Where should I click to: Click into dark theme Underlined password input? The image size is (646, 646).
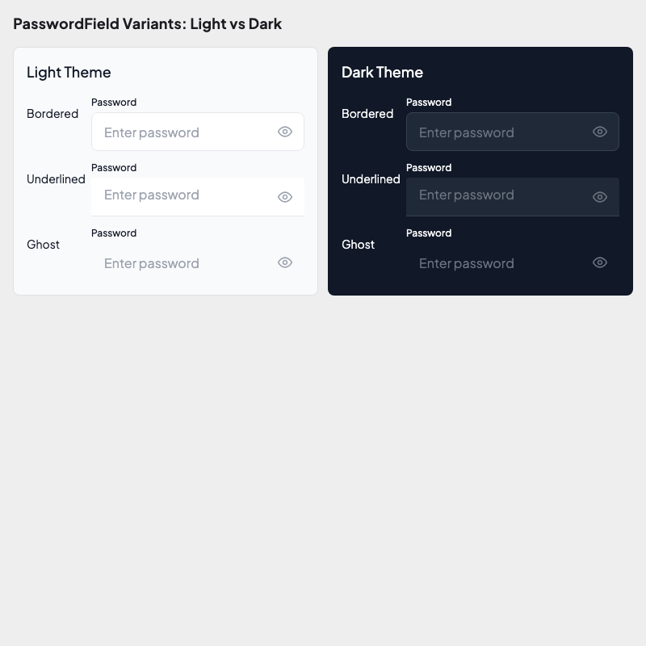497,195
